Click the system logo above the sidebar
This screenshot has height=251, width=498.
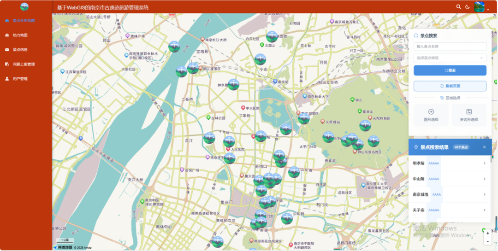coord(24,6)
